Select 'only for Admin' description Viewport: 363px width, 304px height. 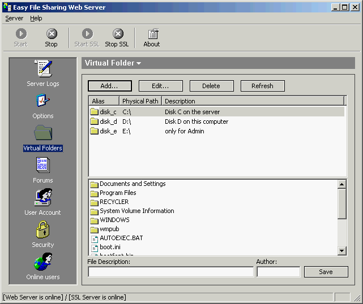185,132
